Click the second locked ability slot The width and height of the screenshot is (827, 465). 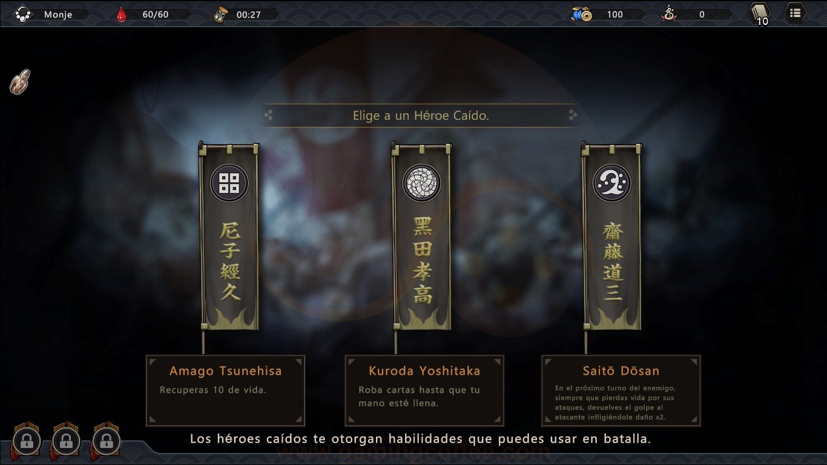tap(66, 440)
